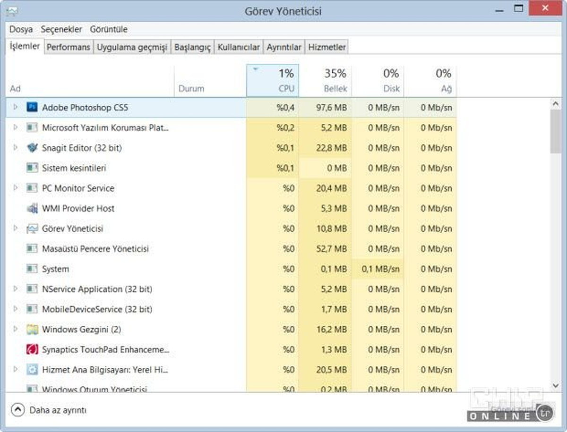Select the WMI Provider Host row name
Screen dimensions: 567x432
click(x=78, y=208)
